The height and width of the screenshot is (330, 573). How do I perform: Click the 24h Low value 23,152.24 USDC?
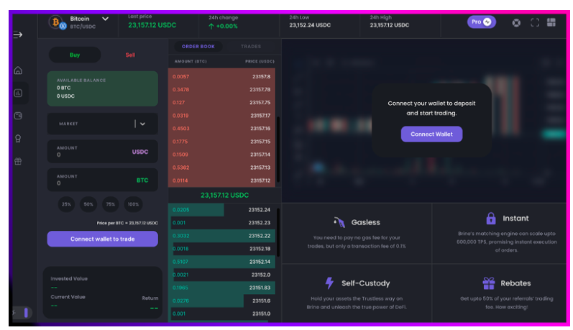pyautogui.click(x=310, y=25)
